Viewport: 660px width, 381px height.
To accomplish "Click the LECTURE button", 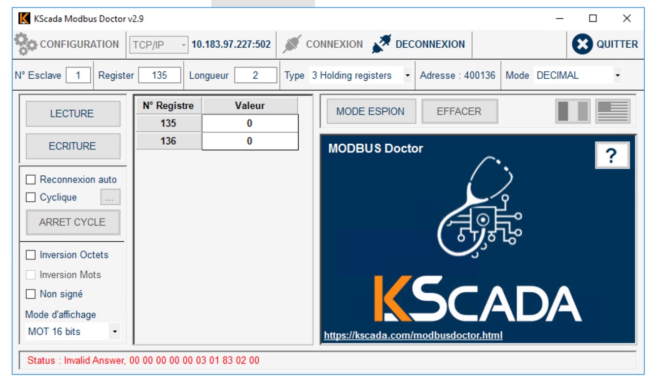I will click(x=72, y=114).
